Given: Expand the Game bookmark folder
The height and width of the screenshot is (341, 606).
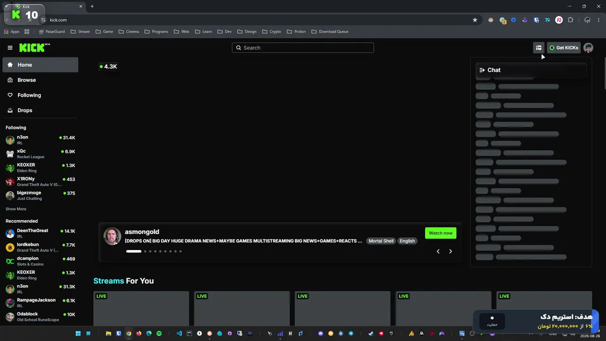Looking at the screenshot, I should coord(104,32).
